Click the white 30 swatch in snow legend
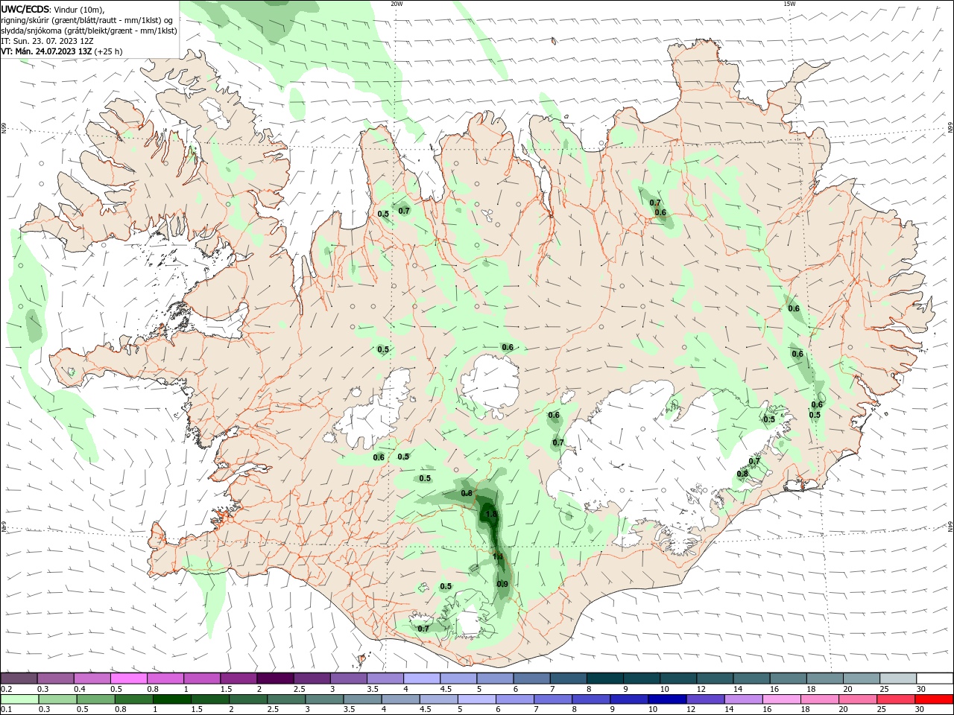954x715 pixels. [x=935, y=679]
